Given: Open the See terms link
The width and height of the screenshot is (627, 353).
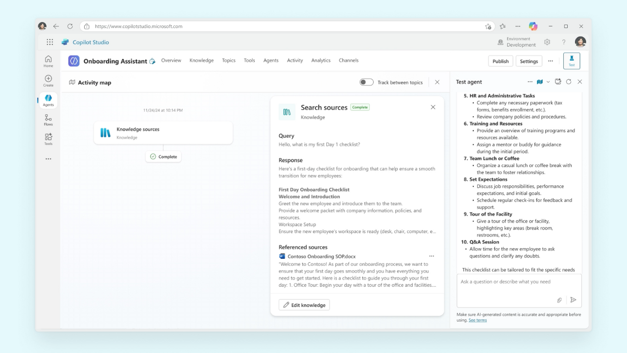Looking at the screenshot, I should point(478,320).
